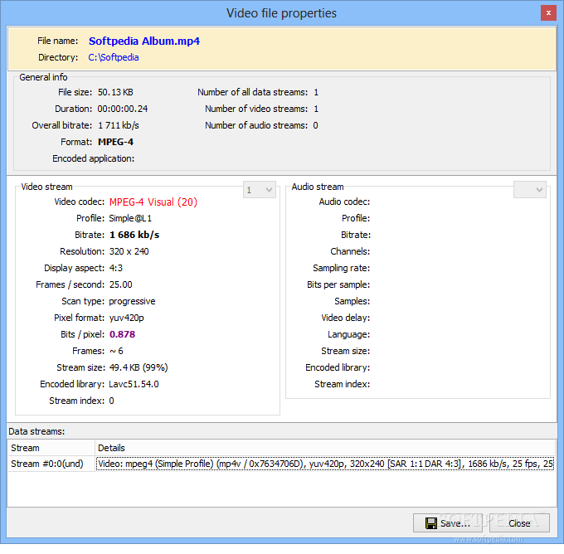Click the Stream column header

tap(51, 448)
